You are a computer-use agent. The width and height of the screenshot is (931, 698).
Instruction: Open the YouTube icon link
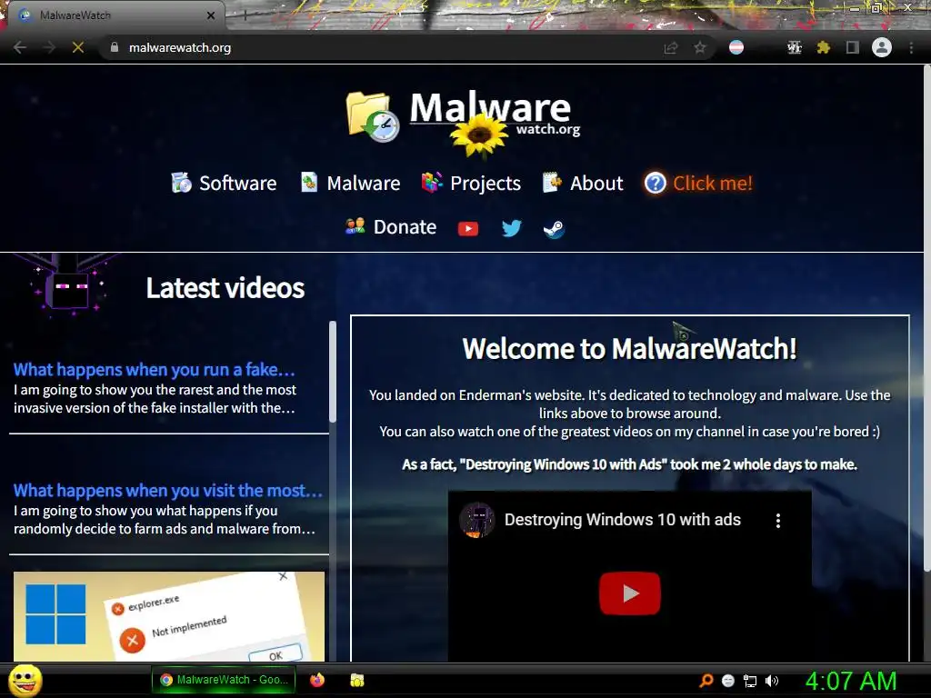click(468, 228)
